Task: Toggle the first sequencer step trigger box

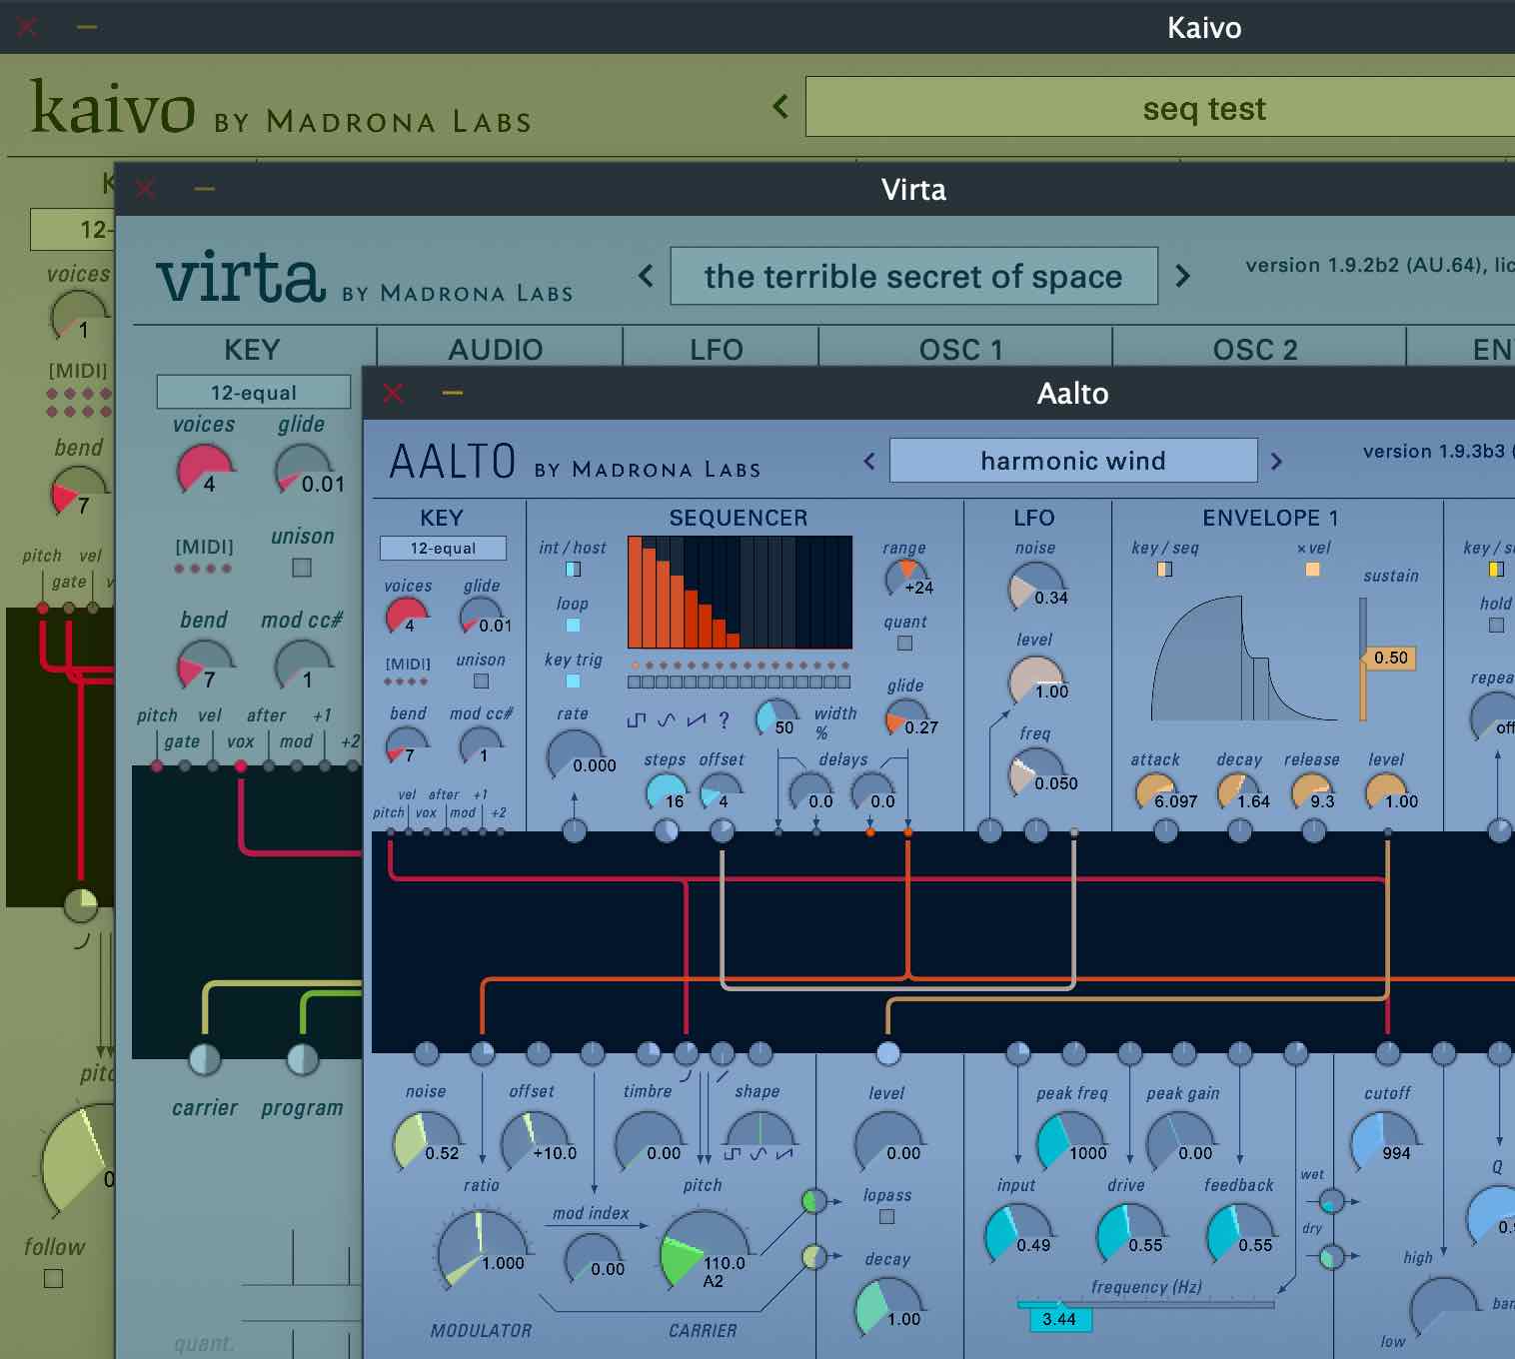Action: tap(635, 682)
